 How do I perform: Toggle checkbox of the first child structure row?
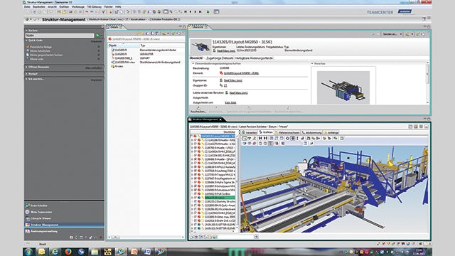click(195, 140)
